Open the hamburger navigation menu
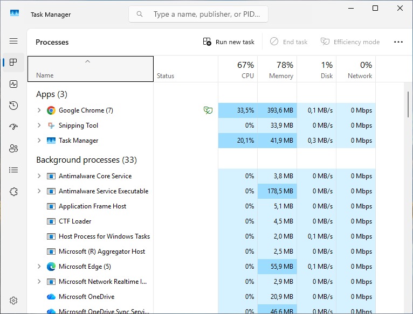 13,41
